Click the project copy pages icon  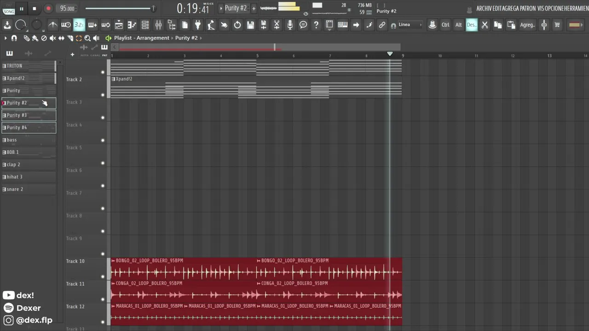(185, 25)
